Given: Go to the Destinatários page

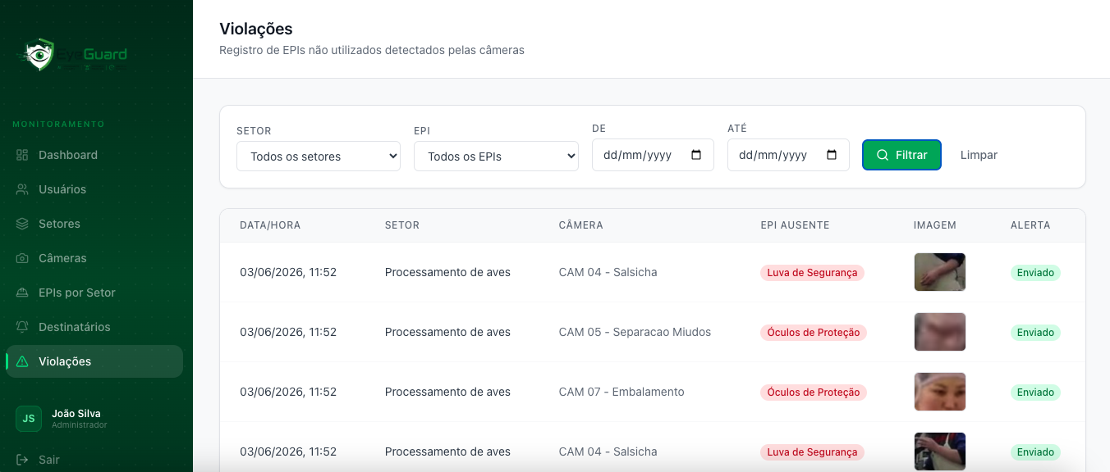Looking at the screenshot, I should pyautogui.click(x=94, y=327).
